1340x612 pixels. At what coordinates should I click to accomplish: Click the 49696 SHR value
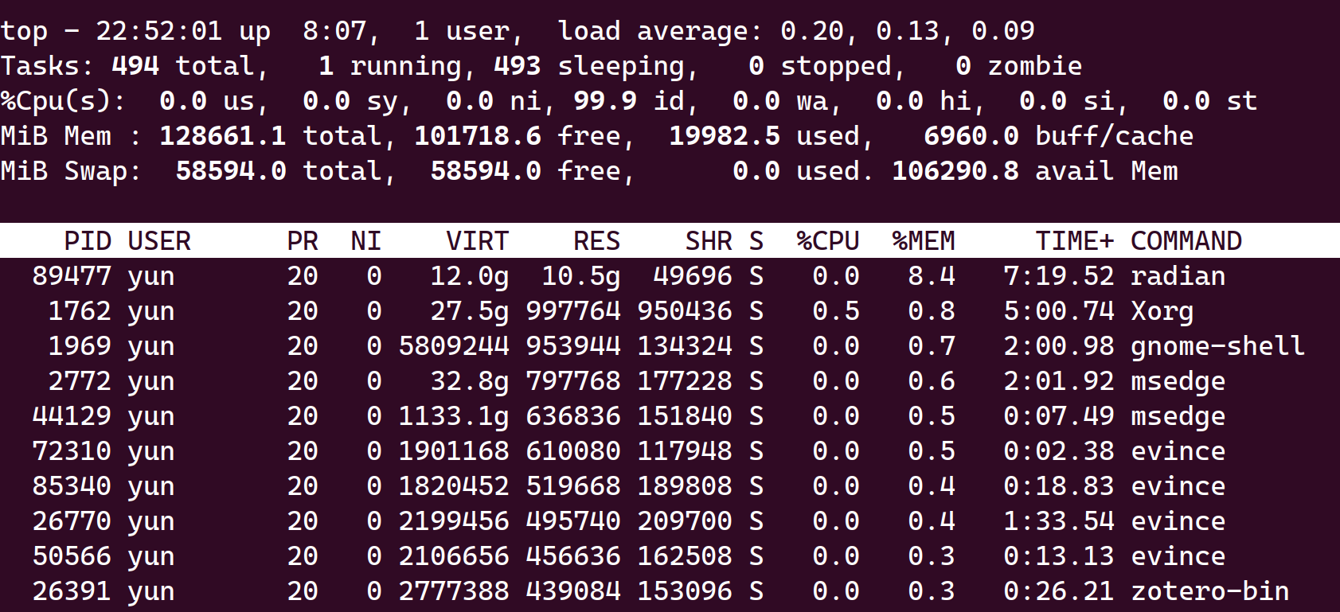[693, 276]
